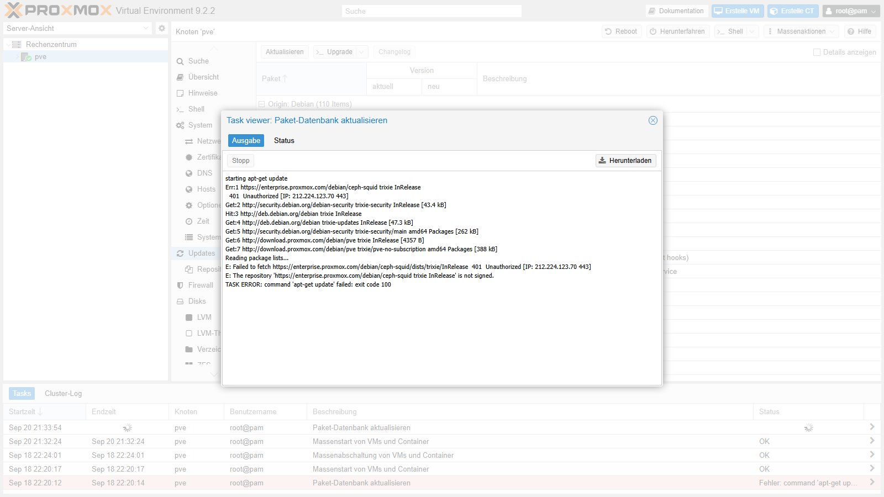
Task: Click the DNS globe icon
Action: [x=189, y=173]
